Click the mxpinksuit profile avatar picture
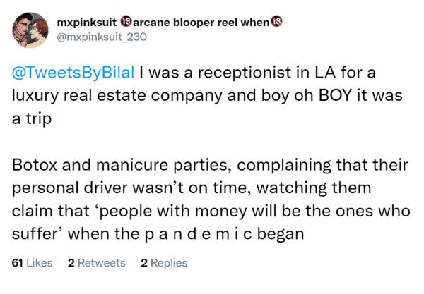This screenshot has width=424, height=294. tap(28, 27)
